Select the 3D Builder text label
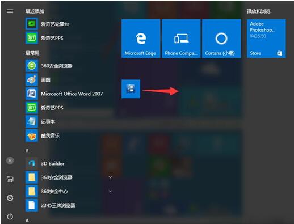Image resolution: width=294 pixels, height=224 pixels. [x=53, y=163]
